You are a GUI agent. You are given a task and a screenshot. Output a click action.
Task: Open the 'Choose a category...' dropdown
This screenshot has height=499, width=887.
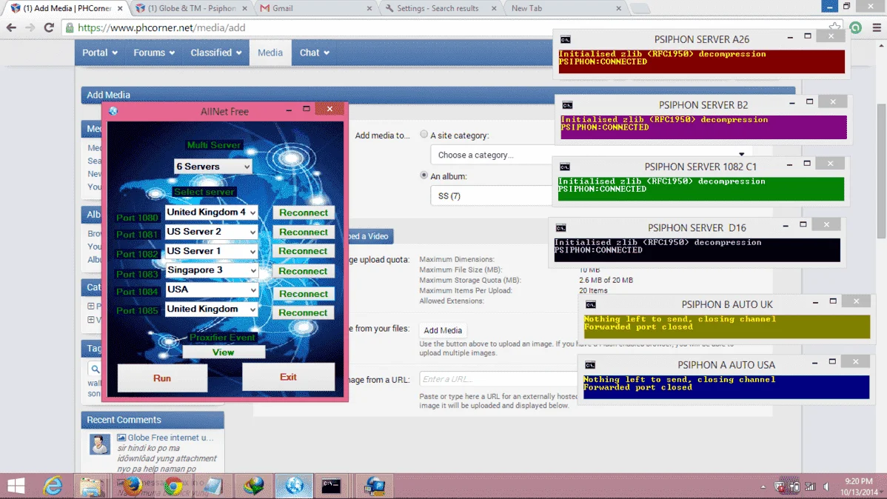(x=591, y=155)
